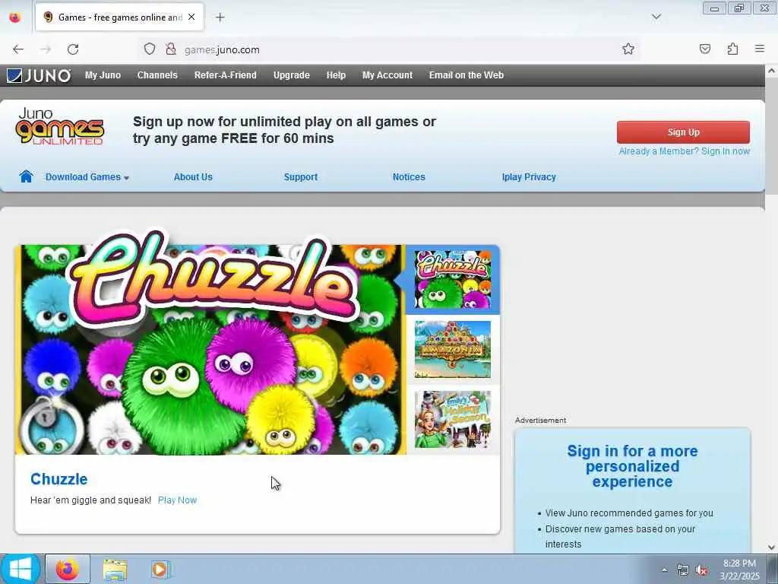Click the Juno Games Unlimited logo

(x=59, y=127)
